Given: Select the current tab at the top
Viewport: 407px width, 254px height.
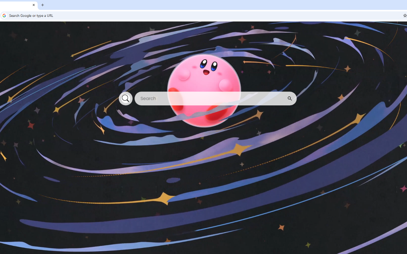Looking at the screenshot, I should (17, 5).
